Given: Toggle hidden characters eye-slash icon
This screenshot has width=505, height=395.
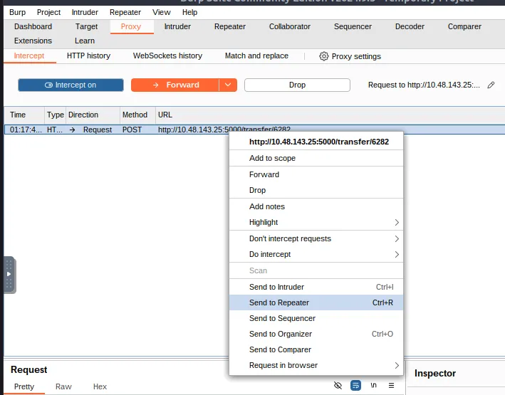Looking at the screenshot, I should point(338,386).
